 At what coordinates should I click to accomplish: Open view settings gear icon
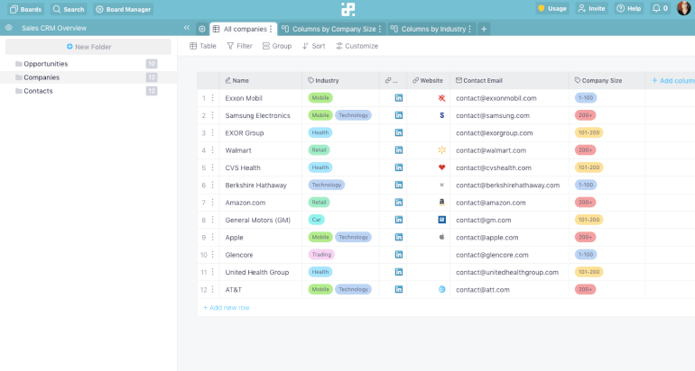point(202,29)
